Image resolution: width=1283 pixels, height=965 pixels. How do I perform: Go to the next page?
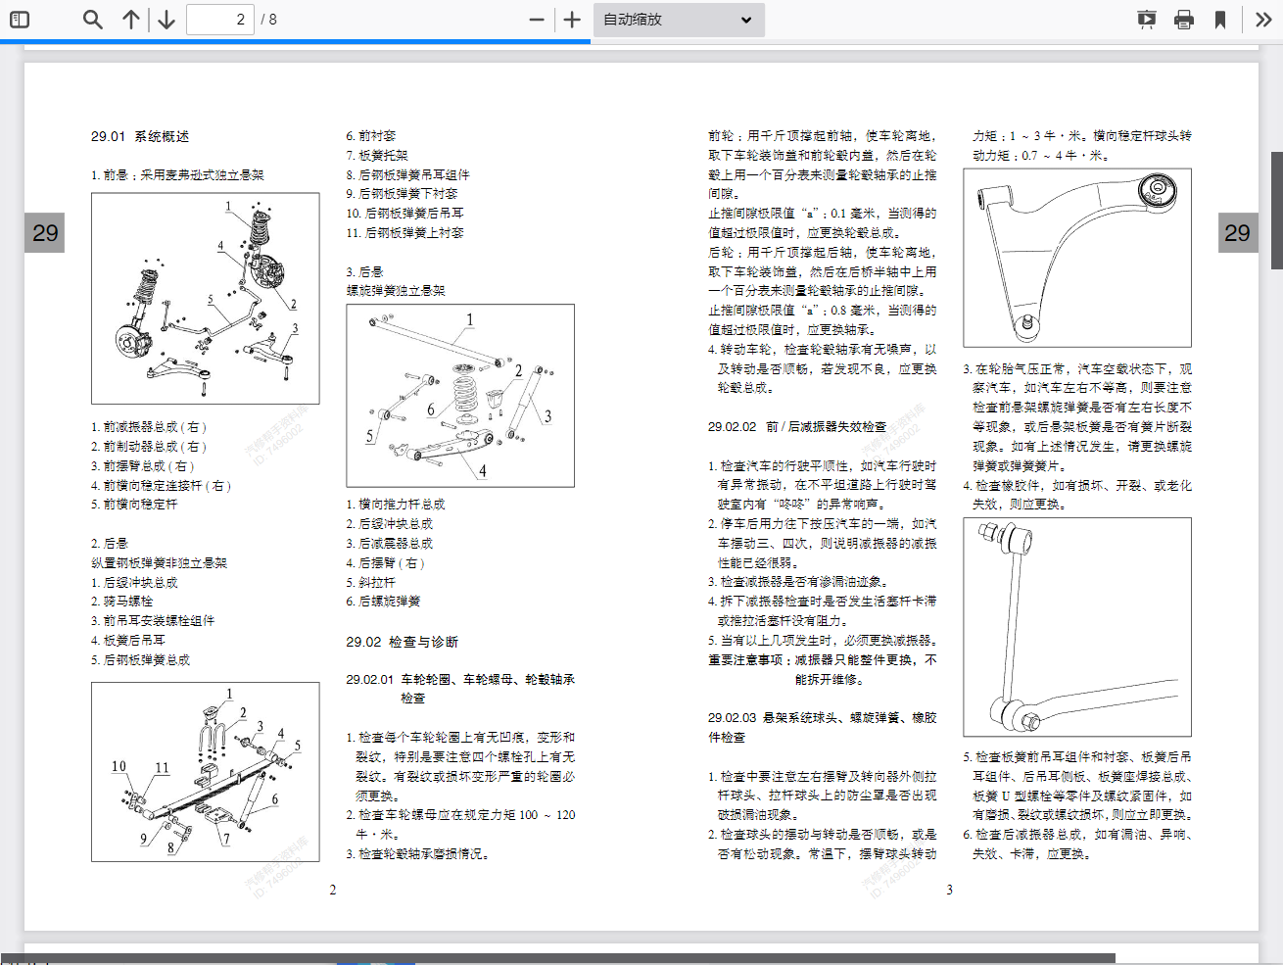[166, 20]
